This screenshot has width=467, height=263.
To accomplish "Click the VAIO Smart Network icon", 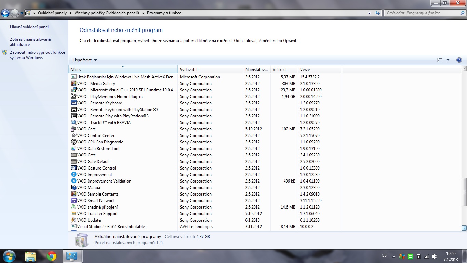I will click(x=74, y=201).
